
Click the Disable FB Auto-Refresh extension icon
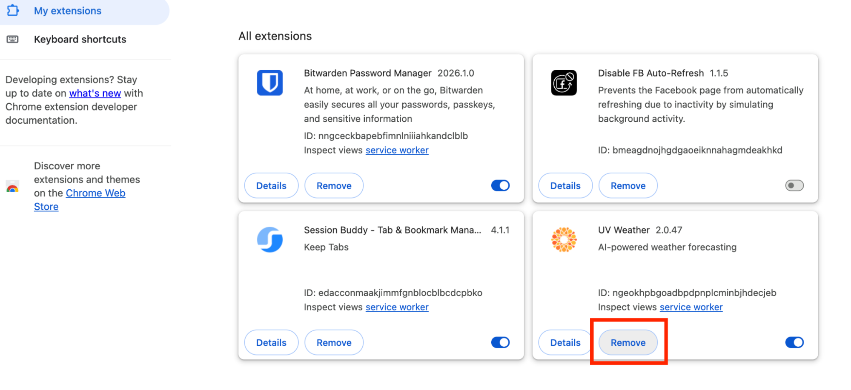(x=564, y=83)
